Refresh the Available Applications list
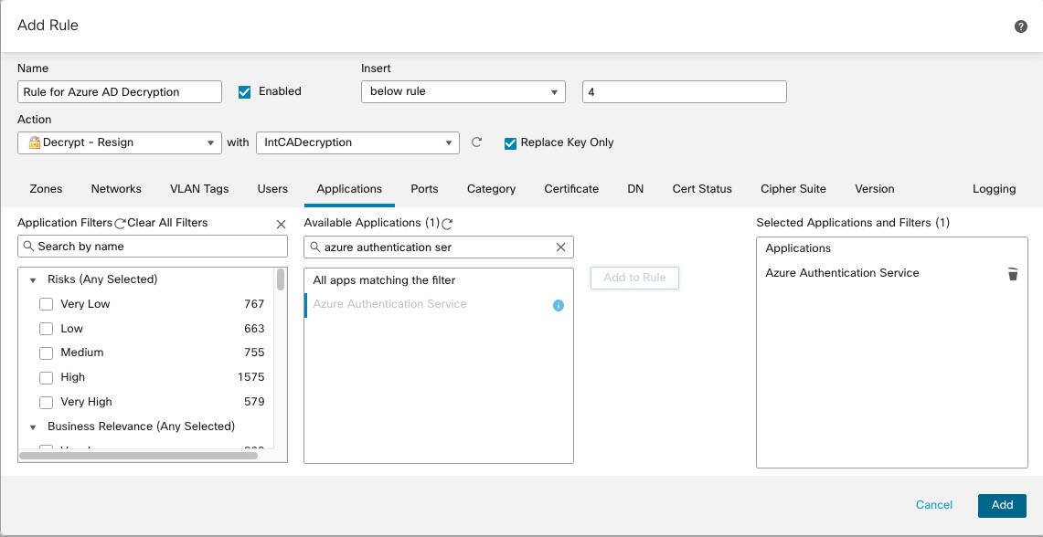Image resolution: width=1043 pixels, height=537 pixels. 447,223
